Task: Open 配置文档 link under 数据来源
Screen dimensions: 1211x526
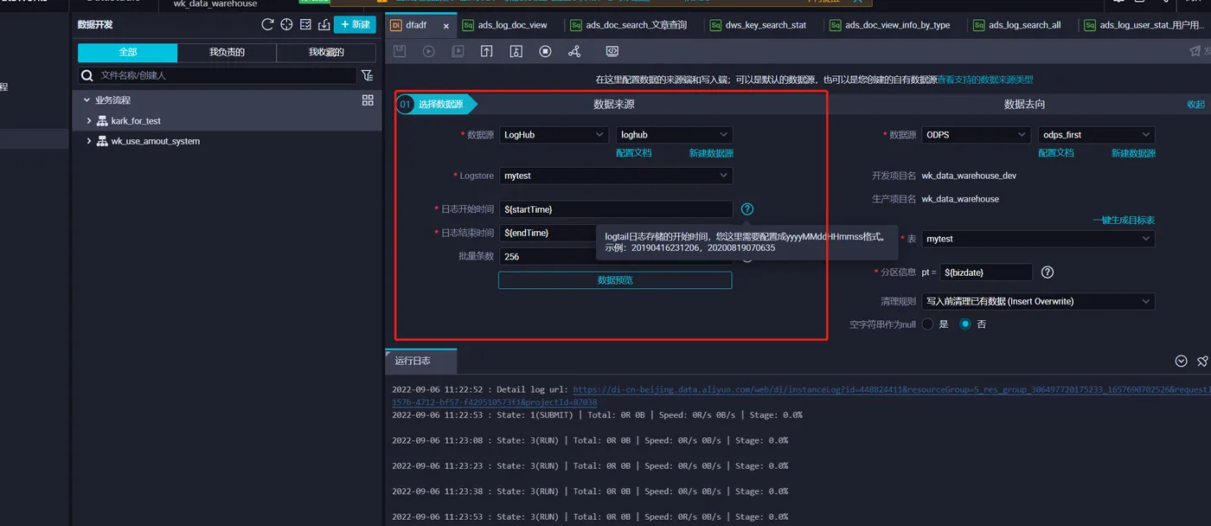Action: click(x=634, y=153)
